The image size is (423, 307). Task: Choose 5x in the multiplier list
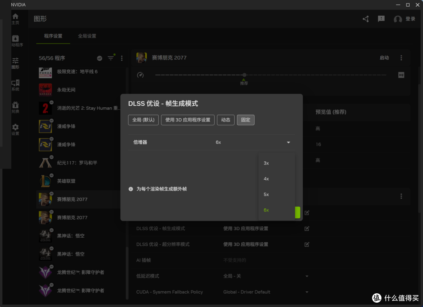(277, 195)
